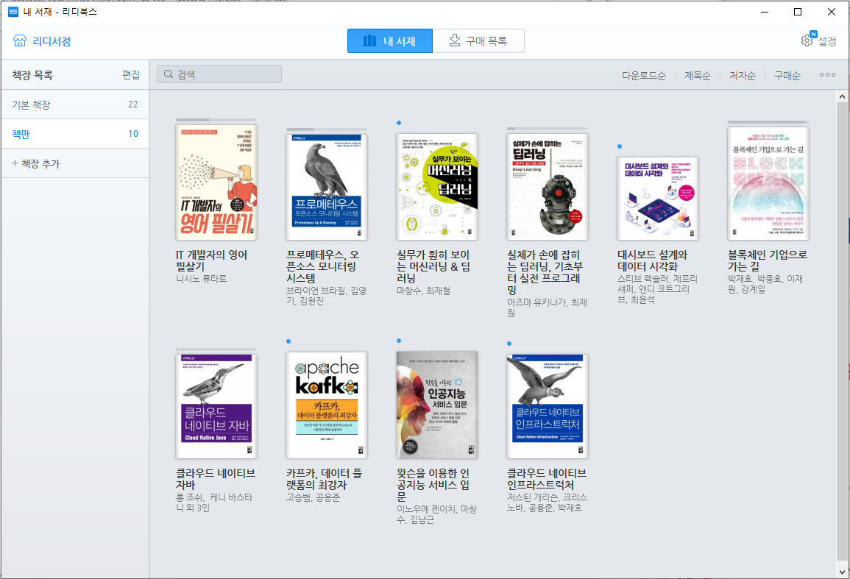Switch to 구매 목록 tab

coord(478,40)
